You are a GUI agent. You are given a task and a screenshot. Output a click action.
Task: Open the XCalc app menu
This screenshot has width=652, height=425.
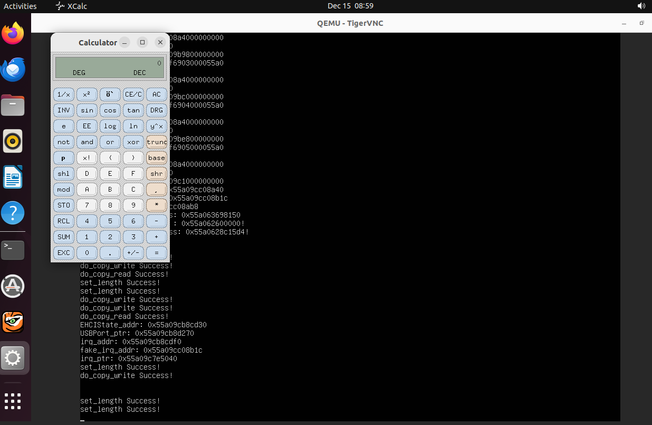[72, 6]
